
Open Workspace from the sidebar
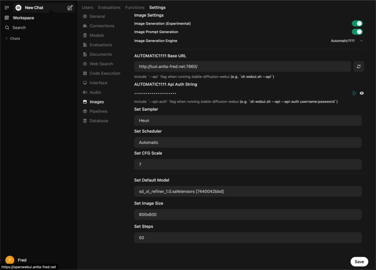(x=23, y=18)
